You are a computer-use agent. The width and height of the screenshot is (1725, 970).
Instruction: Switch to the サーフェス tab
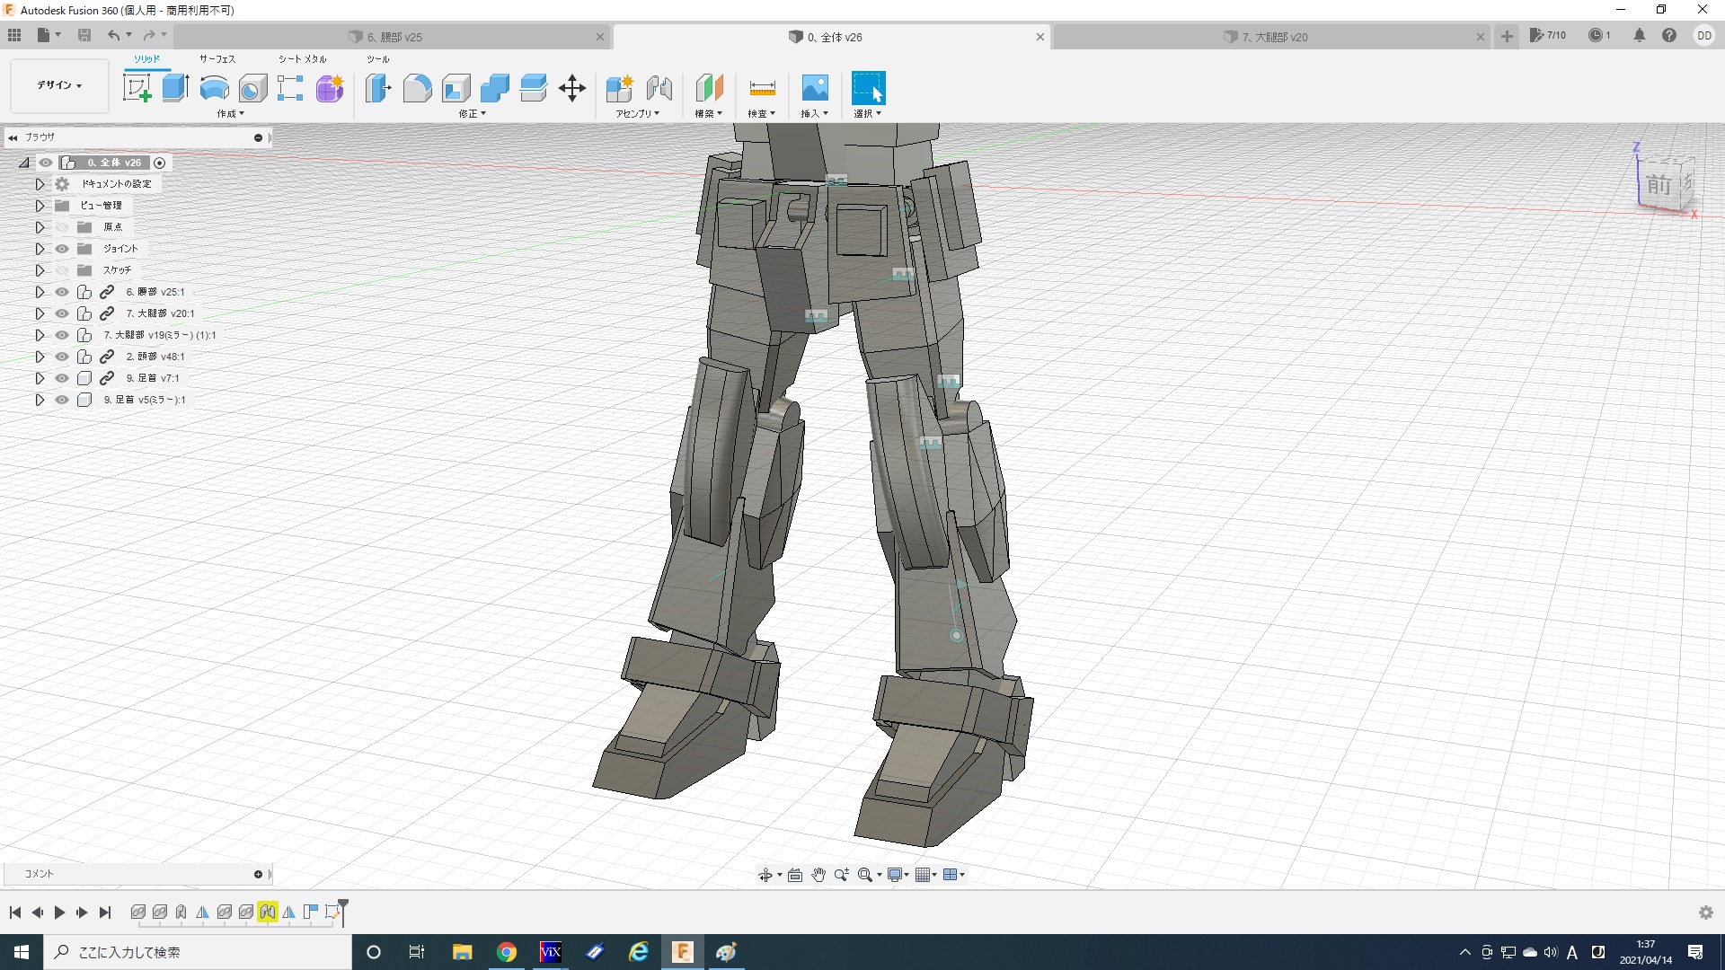[x=217, y=59]
